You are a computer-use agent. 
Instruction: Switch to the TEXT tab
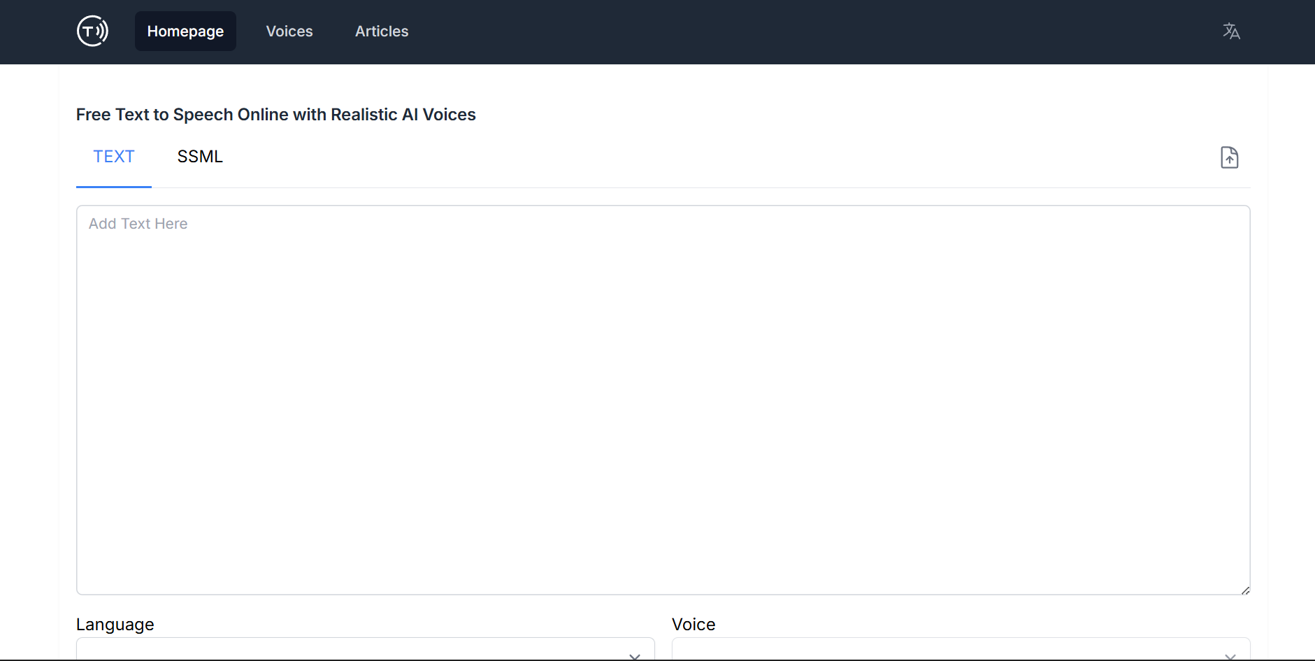(114, 157)
